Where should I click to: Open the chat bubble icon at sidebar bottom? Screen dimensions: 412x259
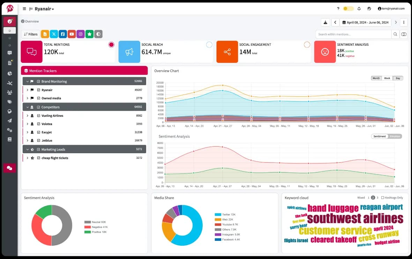click(x=9, y=168)
